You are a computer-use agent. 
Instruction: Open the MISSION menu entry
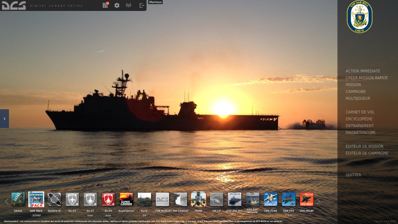(x=353, y=85)
